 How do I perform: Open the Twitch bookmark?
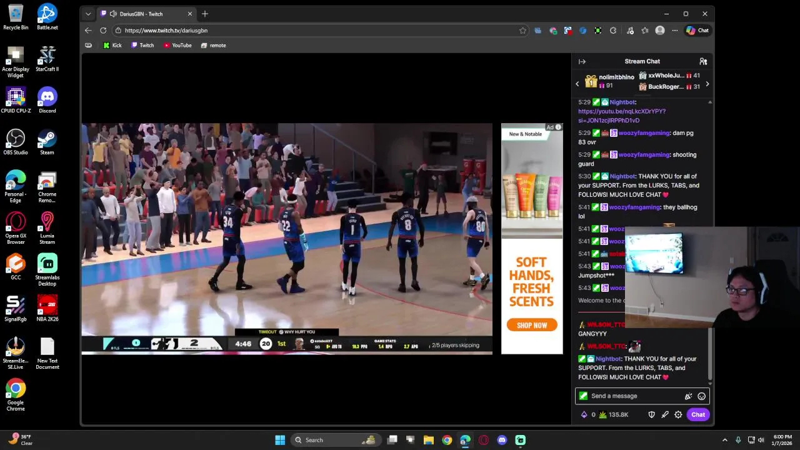tap(142, 45)
